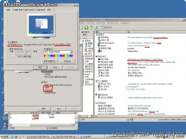
Task: Click the 플로피 드라이브 row icon
Action: click(x=99, y=109)
